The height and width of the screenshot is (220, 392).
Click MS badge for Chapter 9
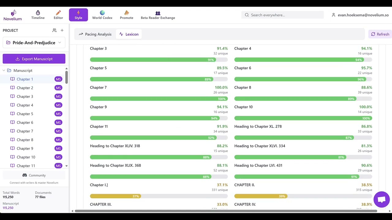[58, 148]
